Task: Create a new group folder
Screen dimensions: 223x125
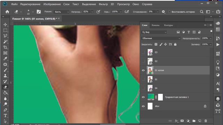Action: (194, 121)
